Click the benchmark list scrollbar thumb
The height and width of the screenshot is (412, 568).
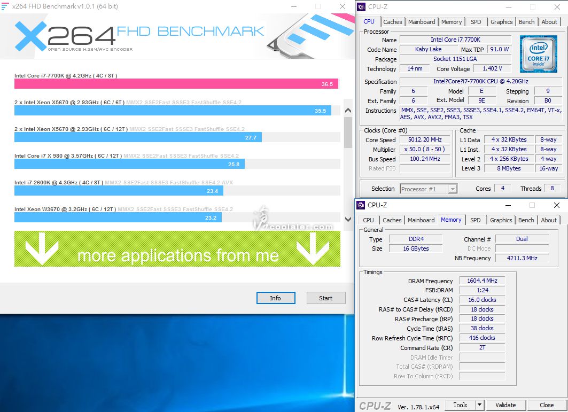click(x=348, y=133)
